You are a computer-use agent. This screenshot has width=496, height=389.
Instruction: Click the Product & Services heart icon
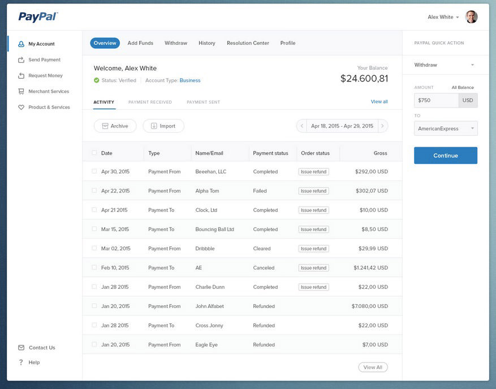click(x=21, y=108)
